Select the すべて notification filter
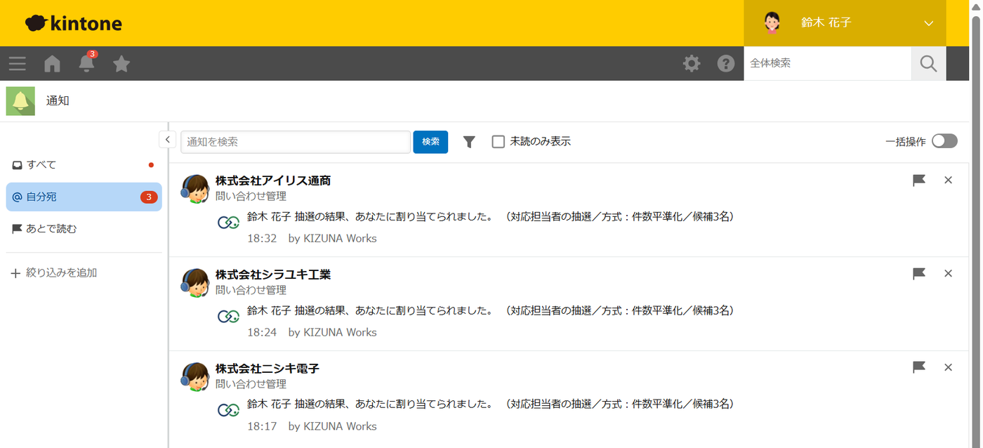Image resolution: width=983 pixels, height=448 pixels. pos(84,165)
